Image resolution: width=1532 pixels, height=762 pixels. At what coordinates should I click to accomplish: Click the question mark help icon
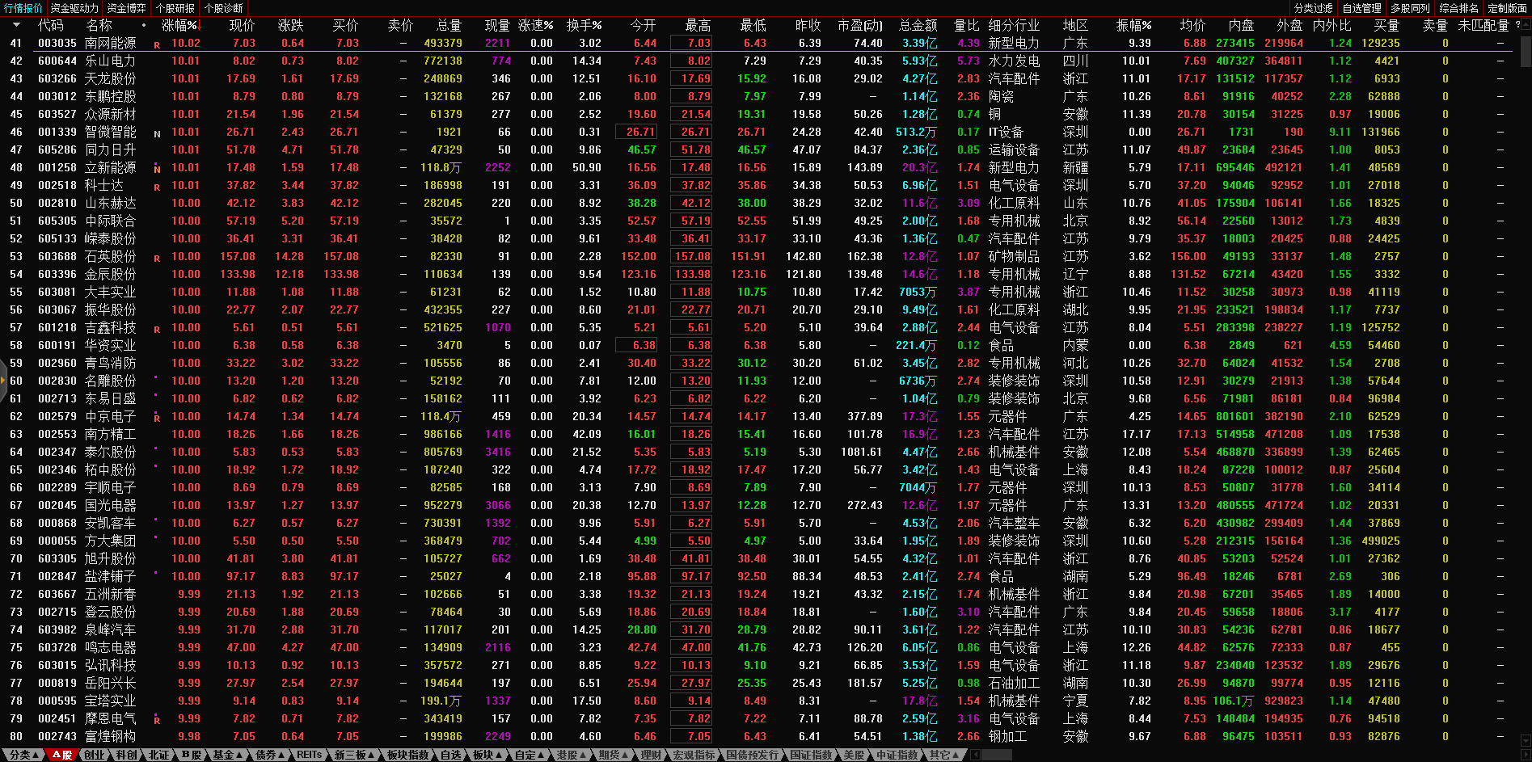coord(1517,25)
